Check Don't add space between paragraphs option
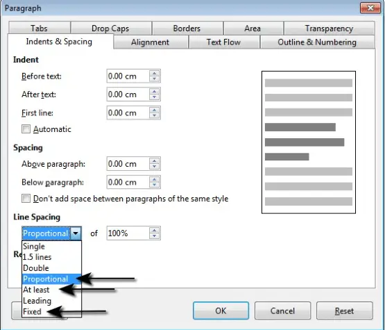 click(x=26, y=199)
